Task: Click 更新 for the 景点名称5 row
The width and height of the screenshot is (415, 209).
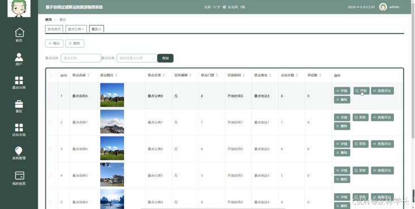Action: [x=361, y=170]
